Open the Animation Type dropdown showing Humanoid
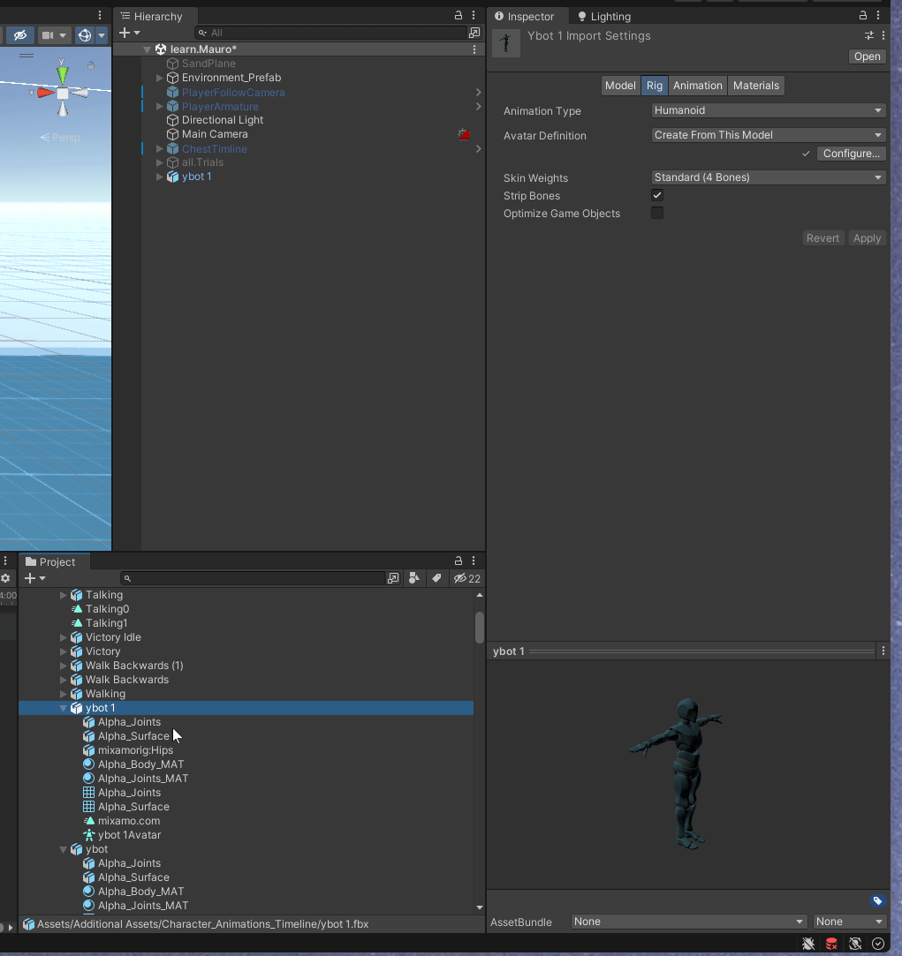Image resolution: width=902 pixels, height=956 pixels. pos(767,110)
